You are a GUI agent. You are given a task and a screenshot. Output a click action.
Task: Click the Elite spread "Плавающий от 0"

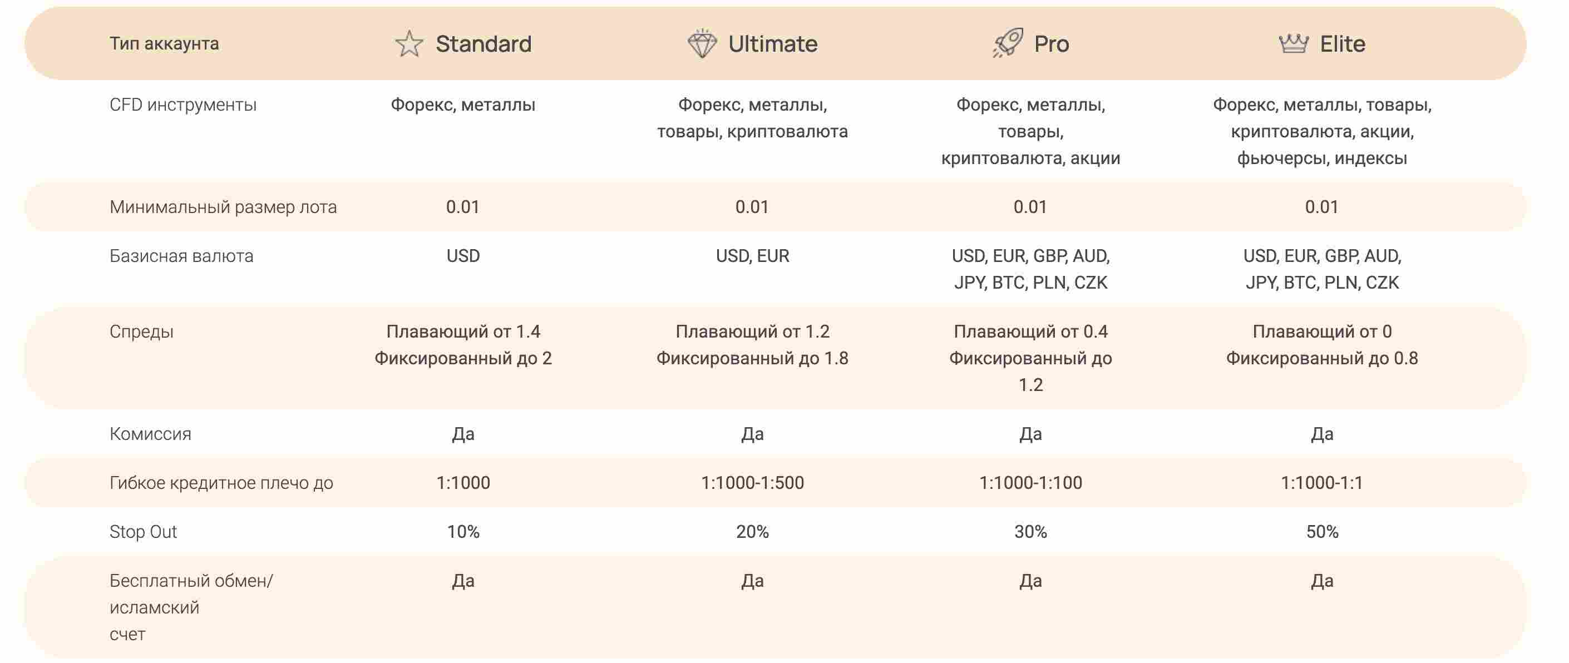pyautogui.click(x=1322, y=332)
